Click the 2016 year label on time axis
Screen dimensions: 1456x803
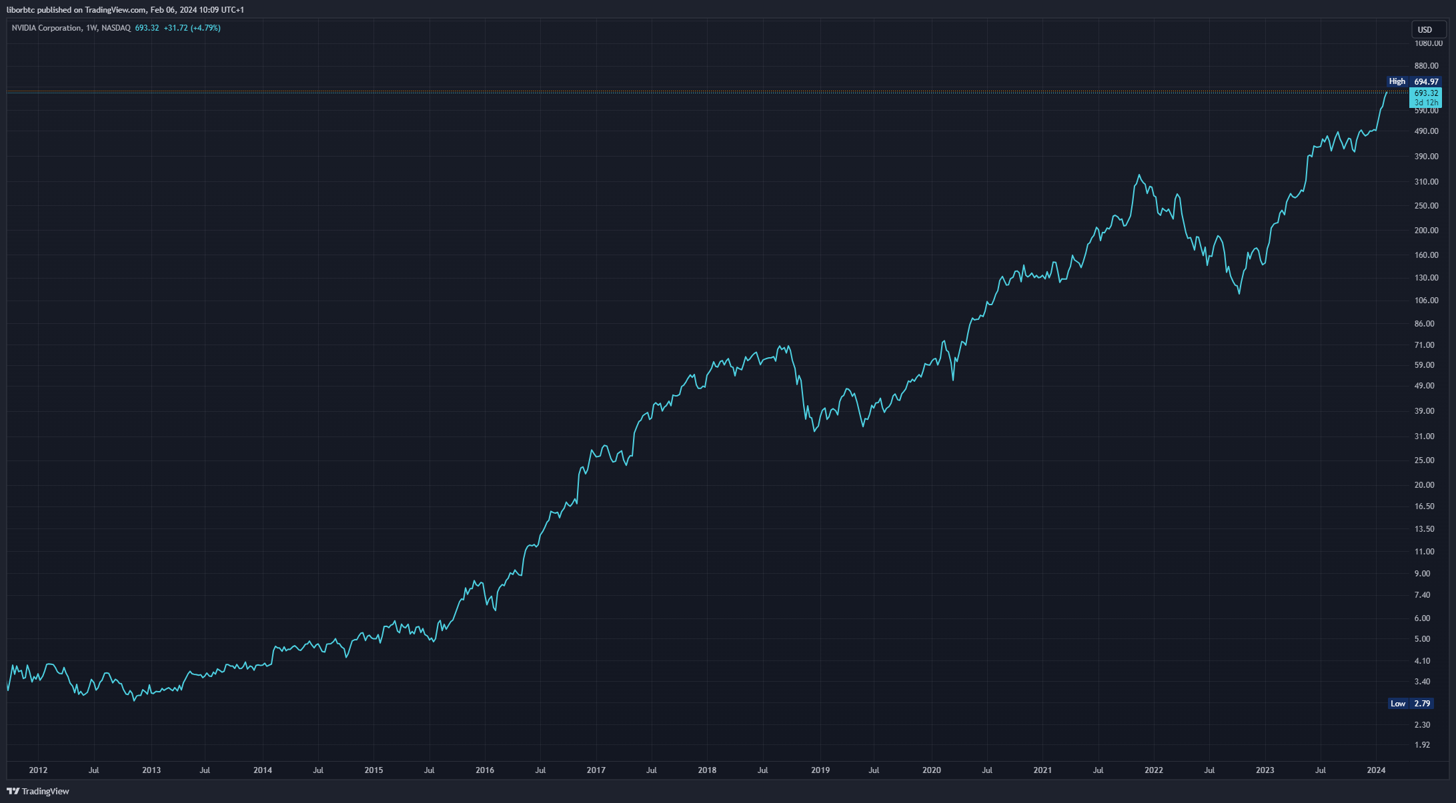coord(485,770)
